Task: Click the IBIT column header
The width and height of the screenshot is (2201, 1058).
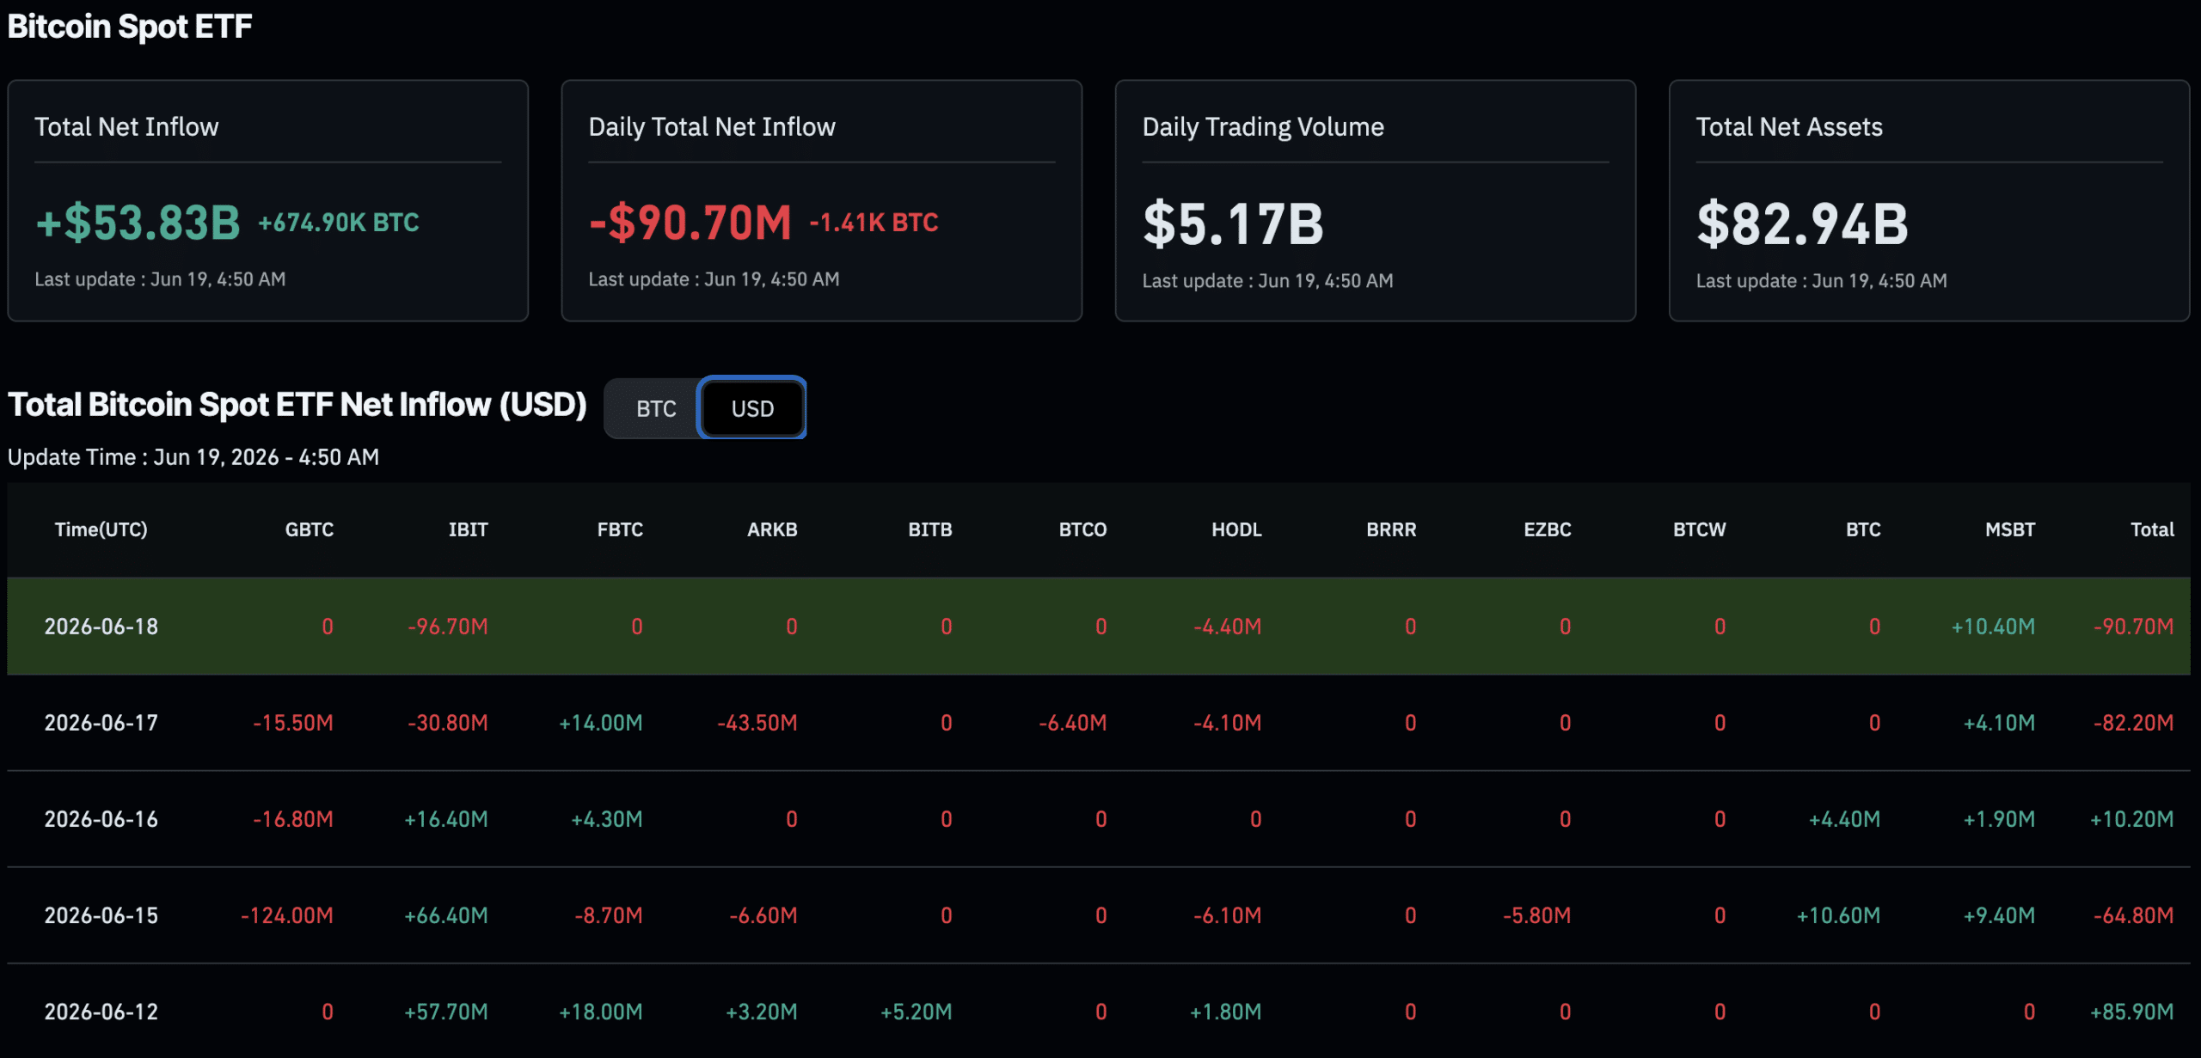Action: tap(469, 529)
